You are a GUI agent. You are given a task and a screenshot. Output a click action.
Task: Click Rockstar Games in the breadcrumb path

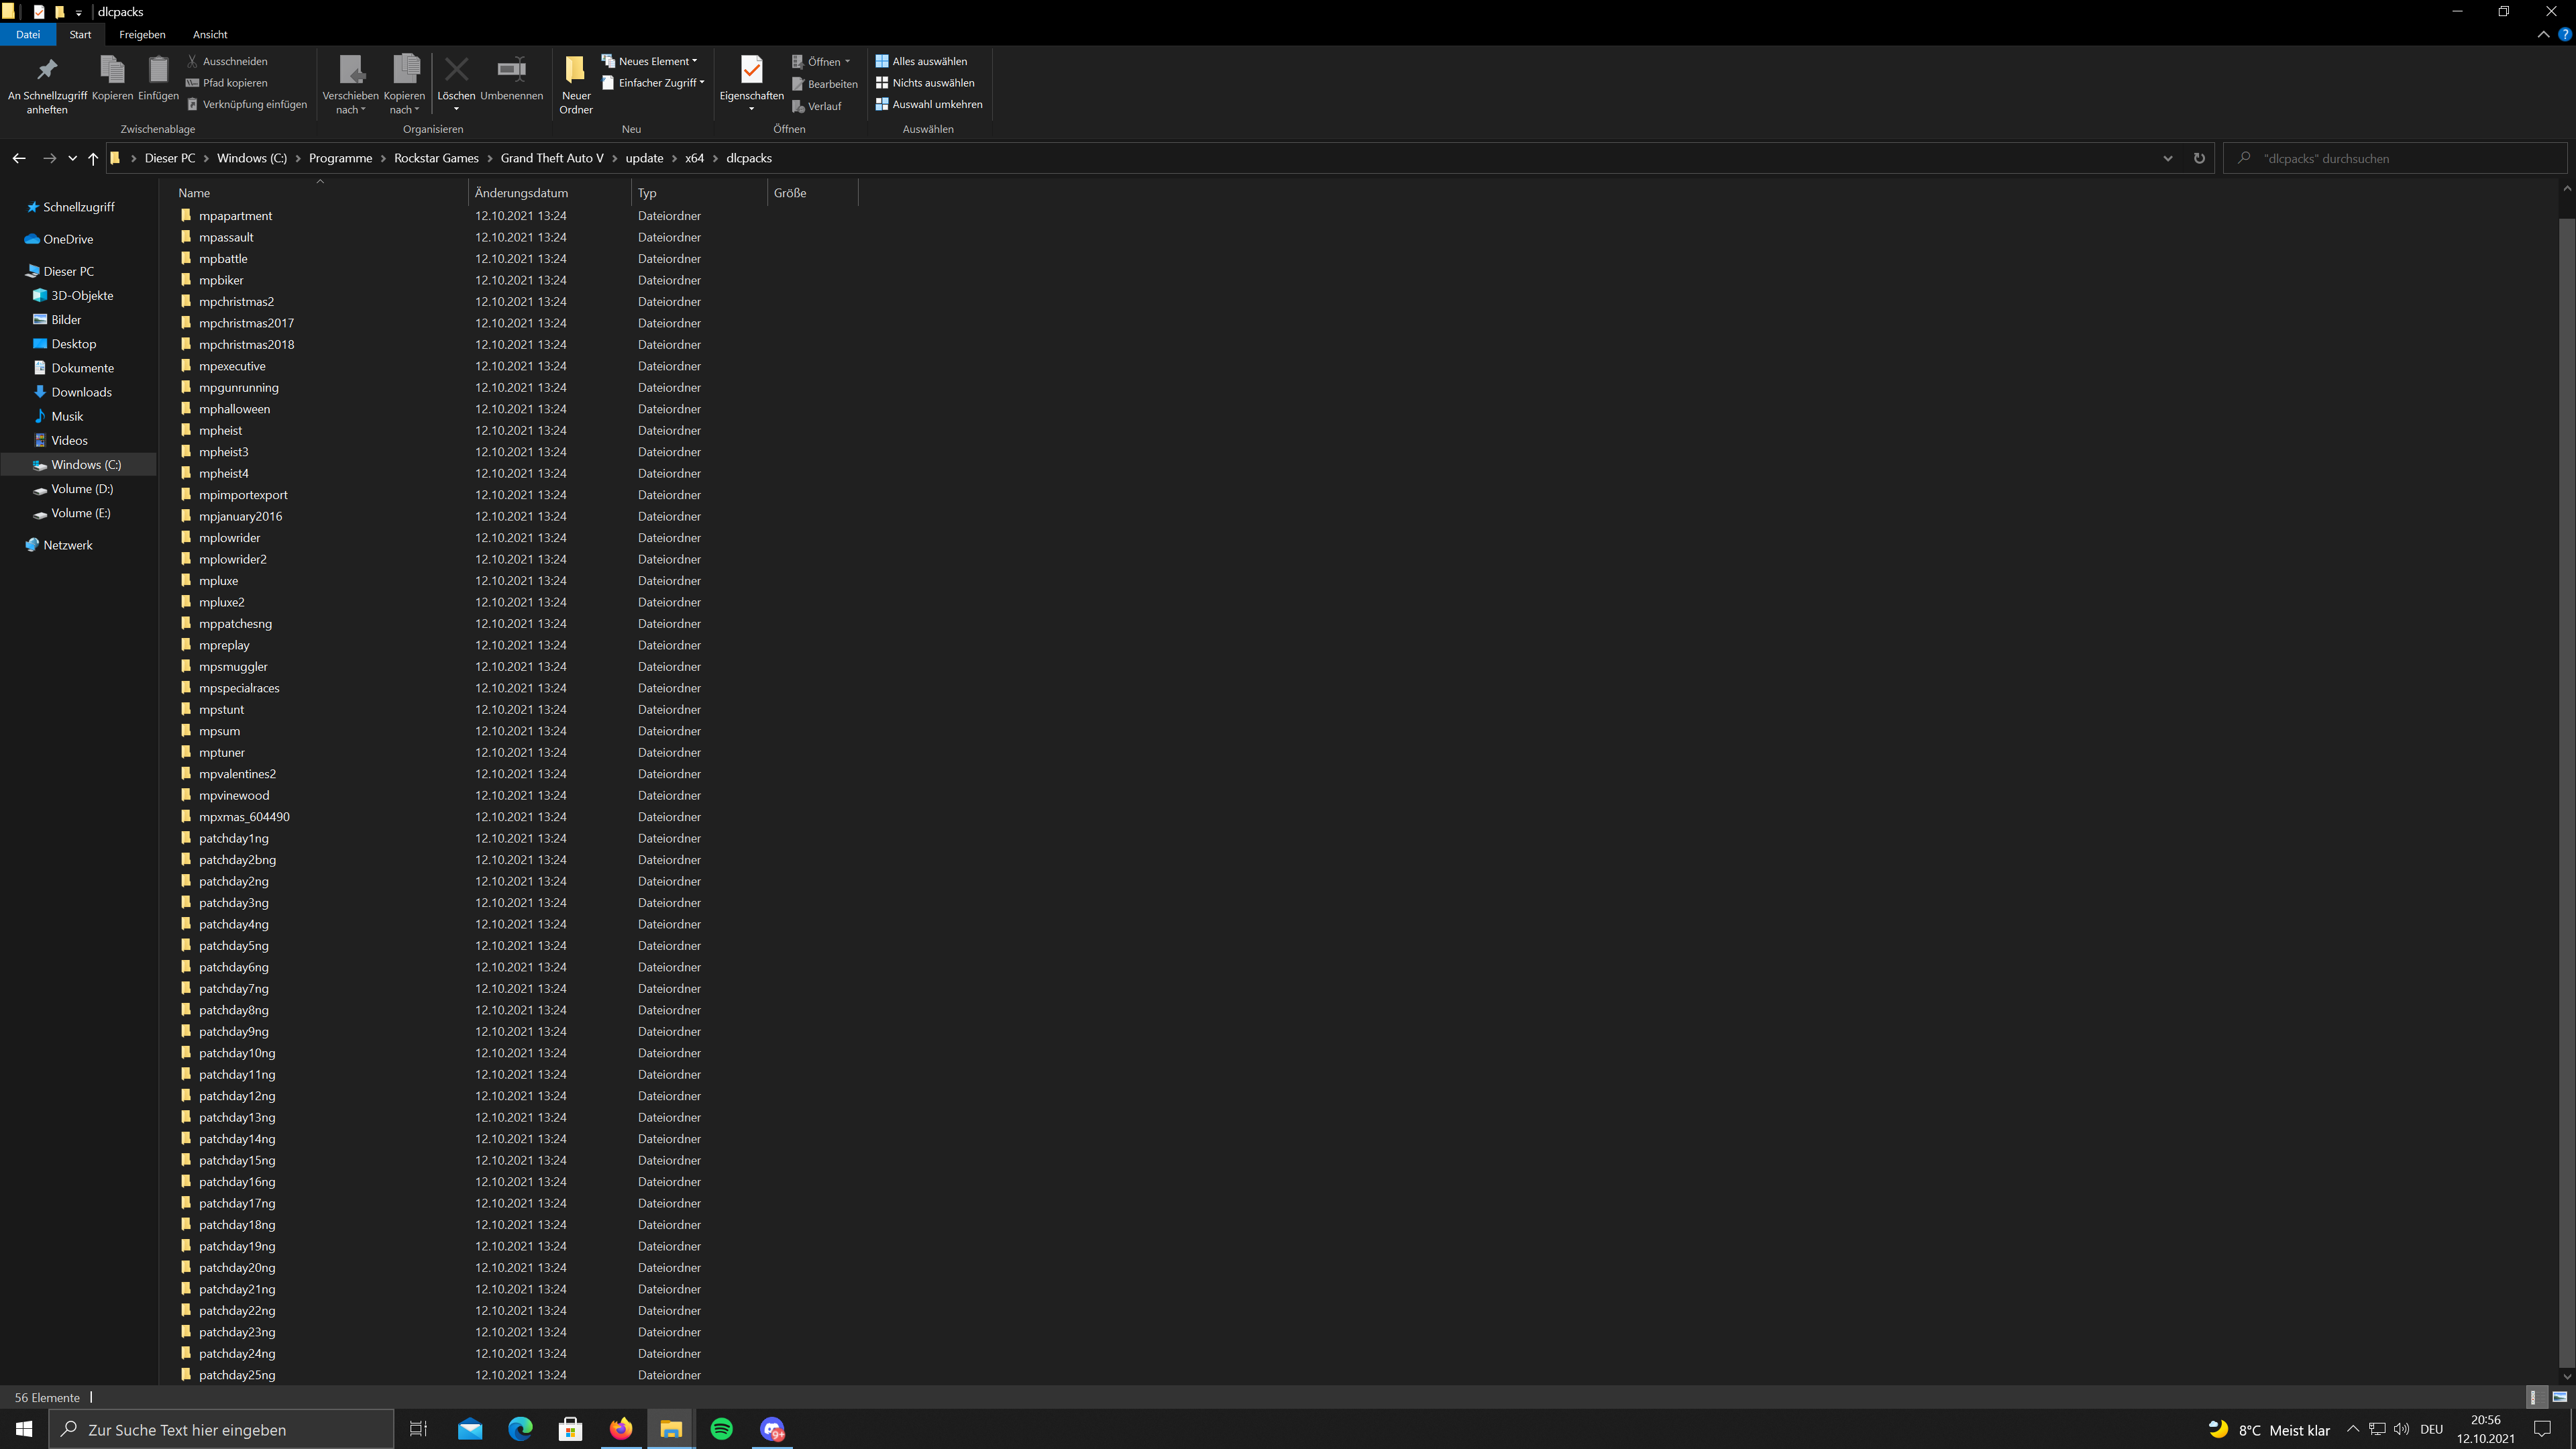[x=436, y=158]
